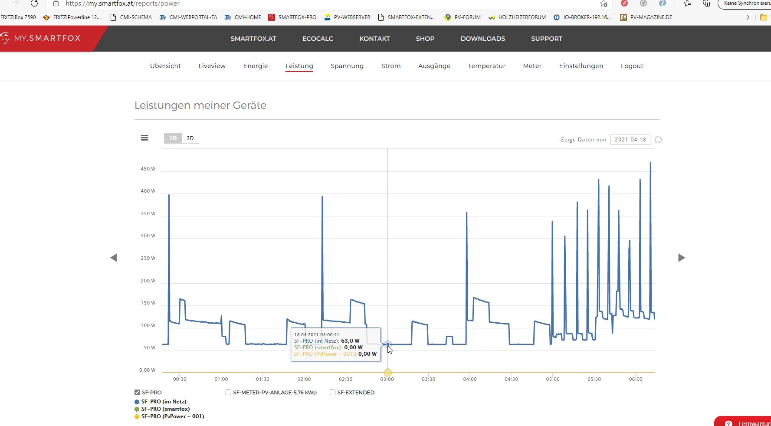Open the favorites list icon

coord(687,3)
